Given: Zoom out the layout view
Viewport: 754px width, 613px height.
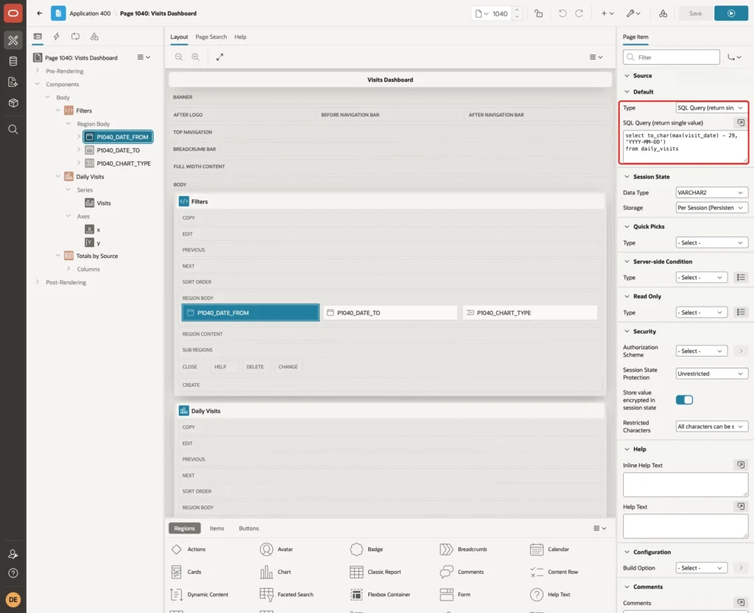Looking at the screenshot, I should [178, 57].
